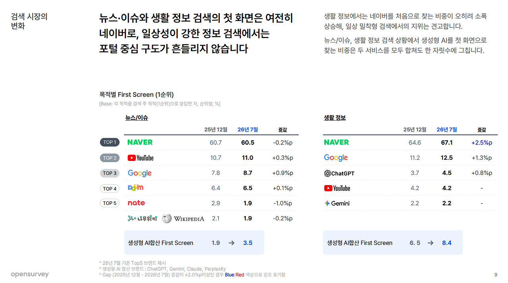Click the Wikipedia logo
The width and height of the screenshot is (508, 283).
pos(183,218)
